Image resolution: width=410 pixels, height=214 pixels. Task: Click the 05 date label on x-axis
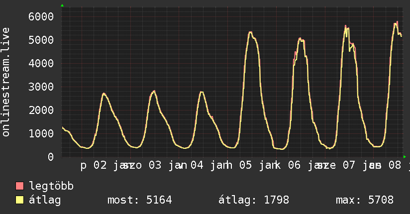click(x=245, y=165)
